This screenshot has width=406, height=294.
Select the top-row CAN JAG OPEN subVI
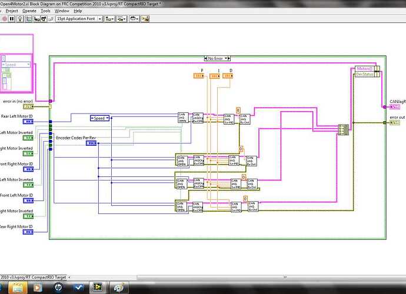[183, 118]
